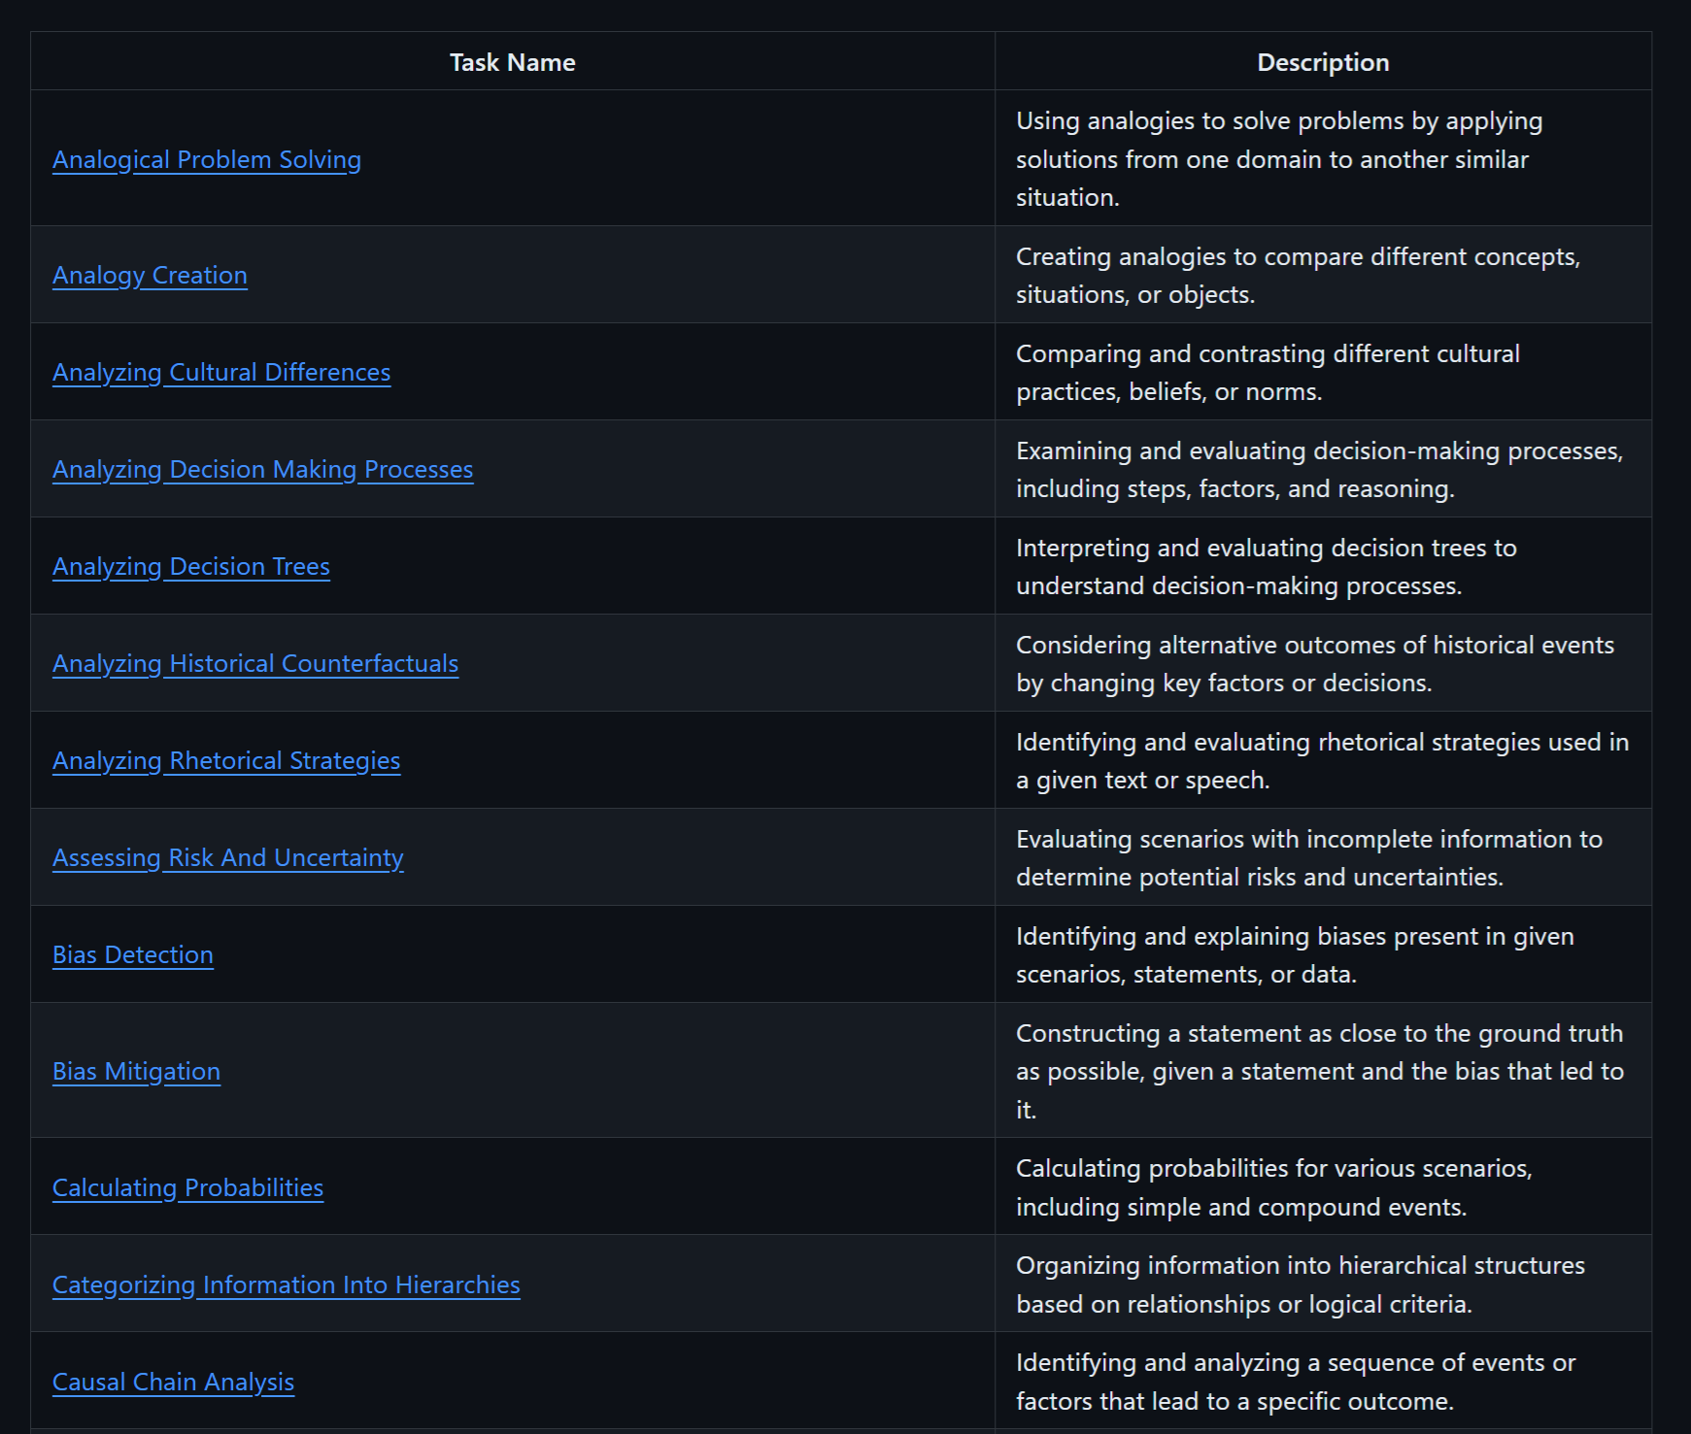This screenshot has width=1691, height=1434.
Task: Click description 'Calculating probabilities for various scenarios'
Action: pos(1274,1188)
